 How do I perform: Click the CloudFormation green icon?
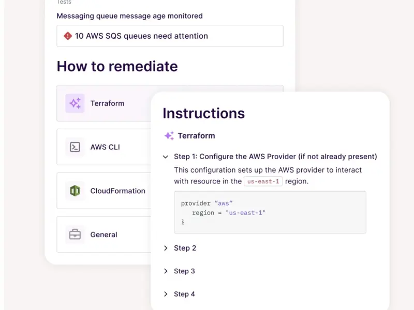tap(75, 191)
